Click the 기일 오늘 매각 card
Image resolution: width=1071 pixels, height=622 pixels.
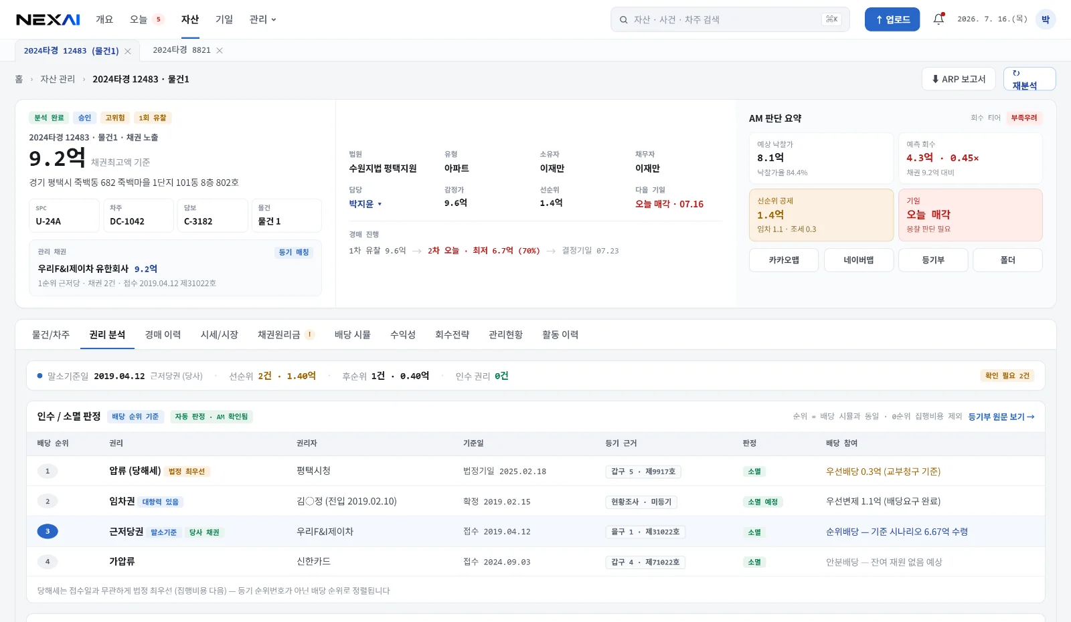pos(971,215)
